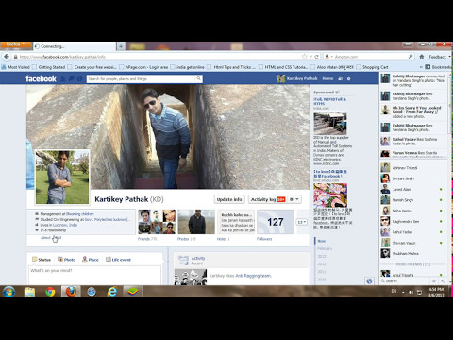Screen dimensions: 453x340
Task: Switch to the Connecting... browser tab
Action: [74, 46]
